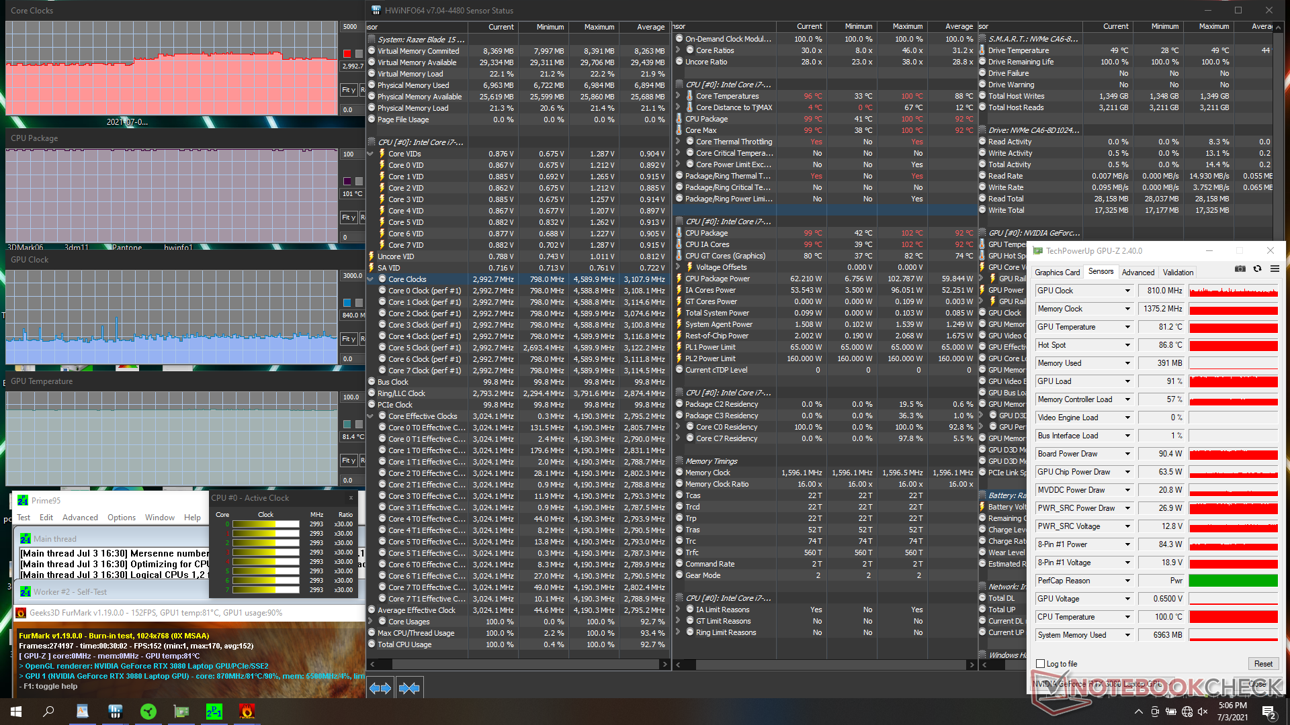Click the blue color swatch on GPU Clock graph
This screenshot has width=1290, height=725.
(x=347, y=303)
